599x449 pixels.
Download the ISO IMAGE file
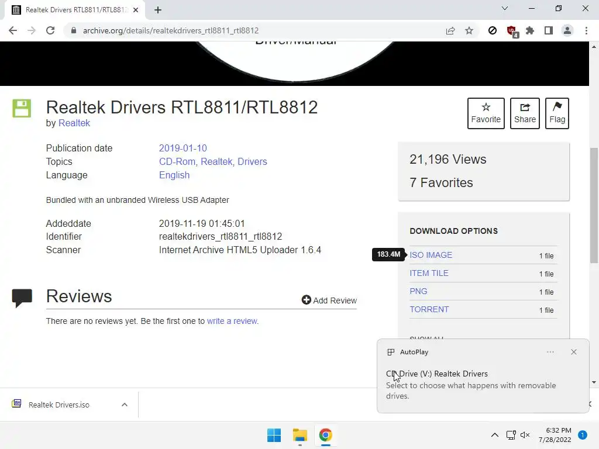431,255
